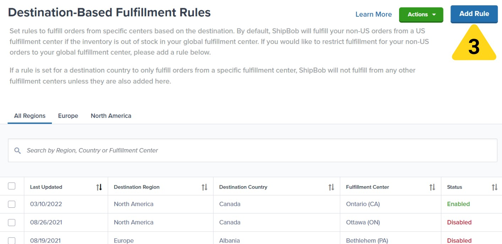Click inside the search field

point(142,151)
